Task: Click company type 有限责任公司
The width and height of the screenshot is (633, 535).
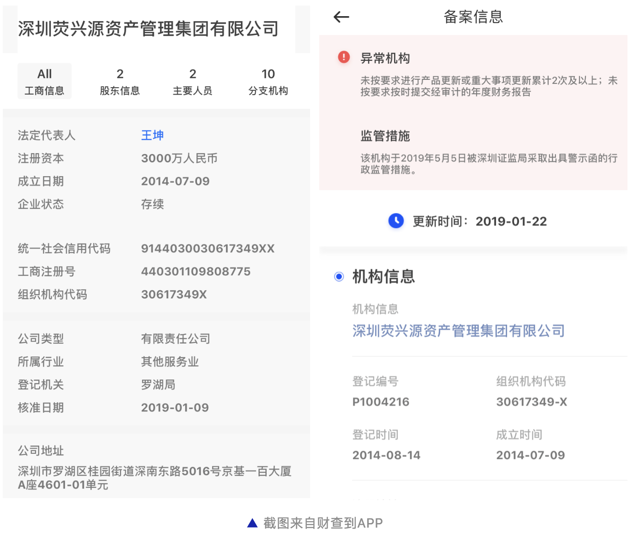Action: click(176, 339)
